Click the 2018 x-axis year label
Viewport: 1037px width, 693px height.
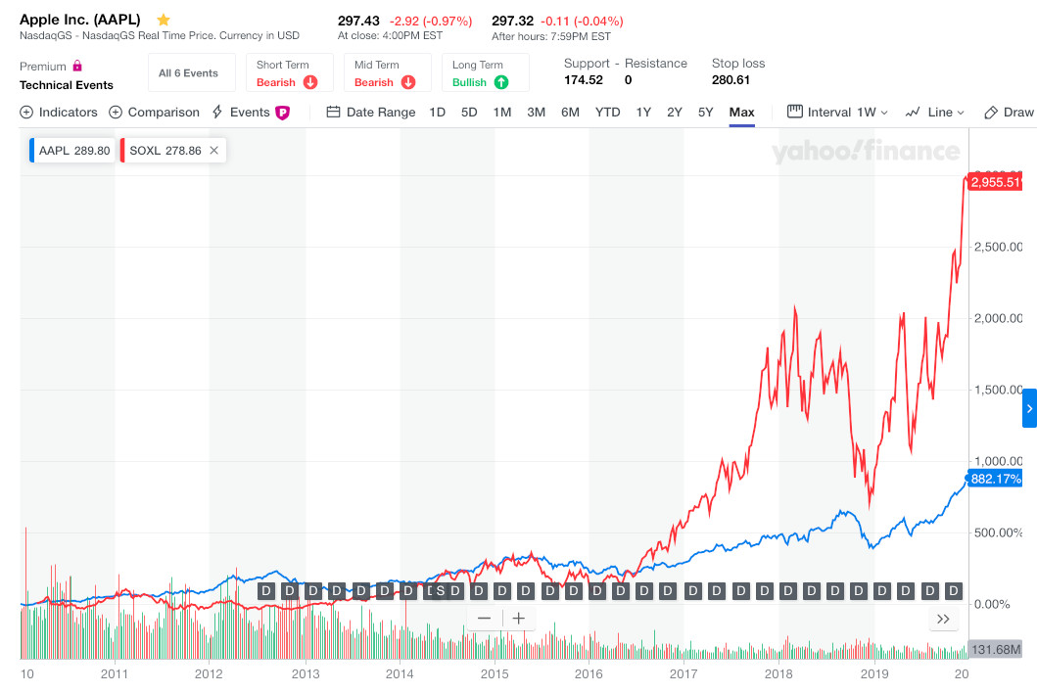click(778, 673)
